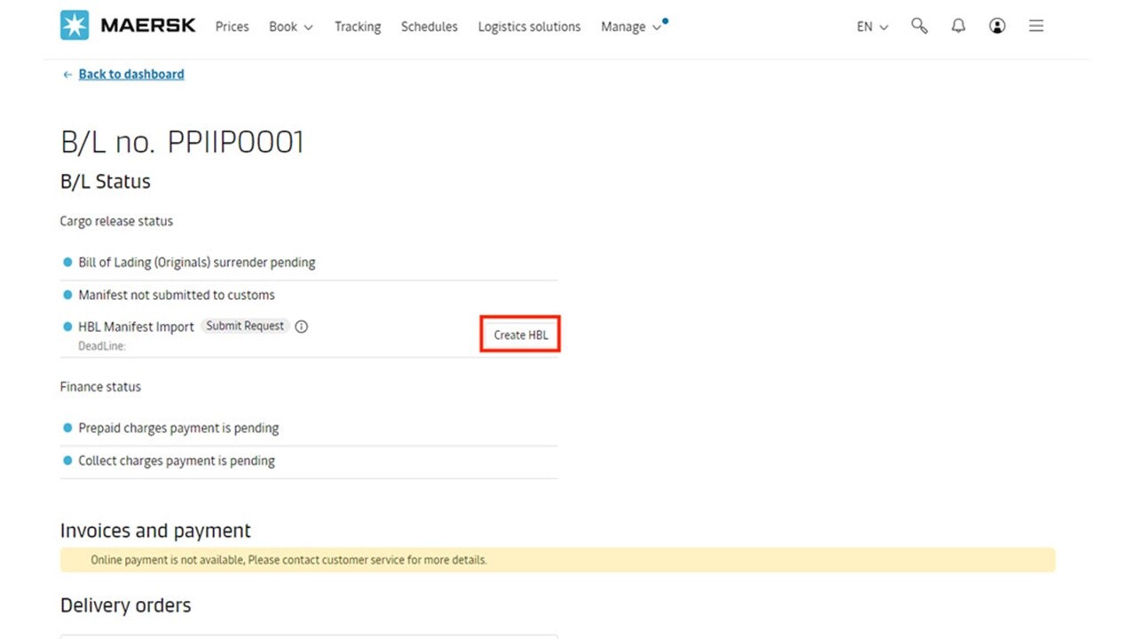1136x639 pixels.
Task: Click the Maersk star logo
Action: (75, 26)
